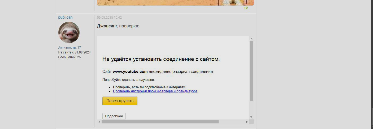Open the publican user profile link

65,17
